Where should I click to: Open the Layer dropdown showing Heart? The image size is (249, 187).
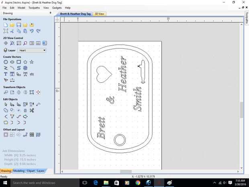32,50
